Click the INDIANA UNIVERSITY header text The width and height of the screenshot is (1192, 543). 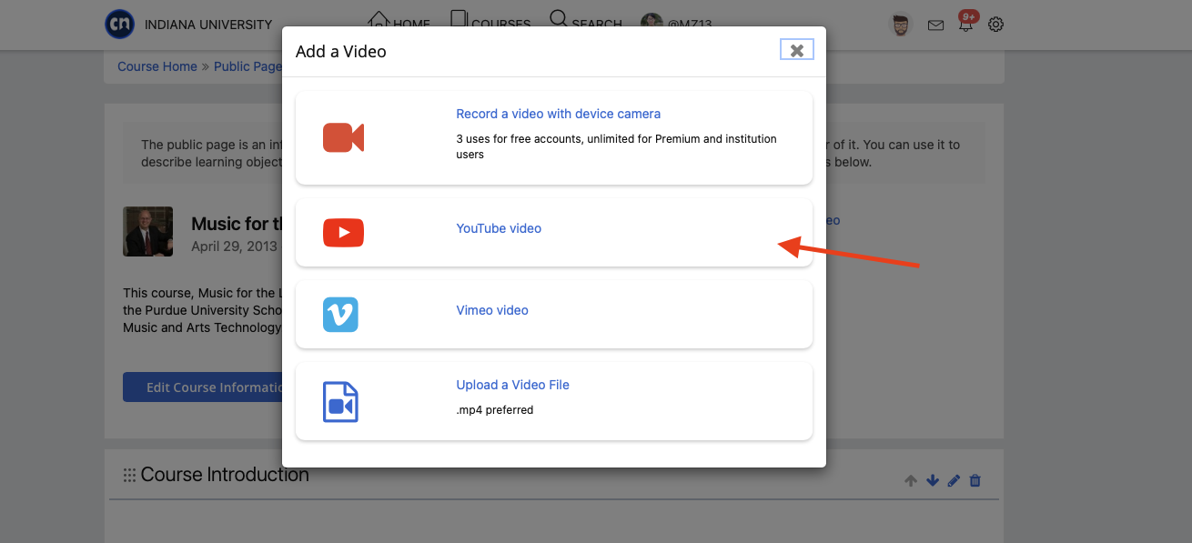[208, 25]
